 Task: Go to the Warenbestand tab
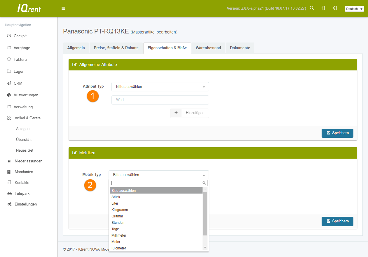point(208,48)
